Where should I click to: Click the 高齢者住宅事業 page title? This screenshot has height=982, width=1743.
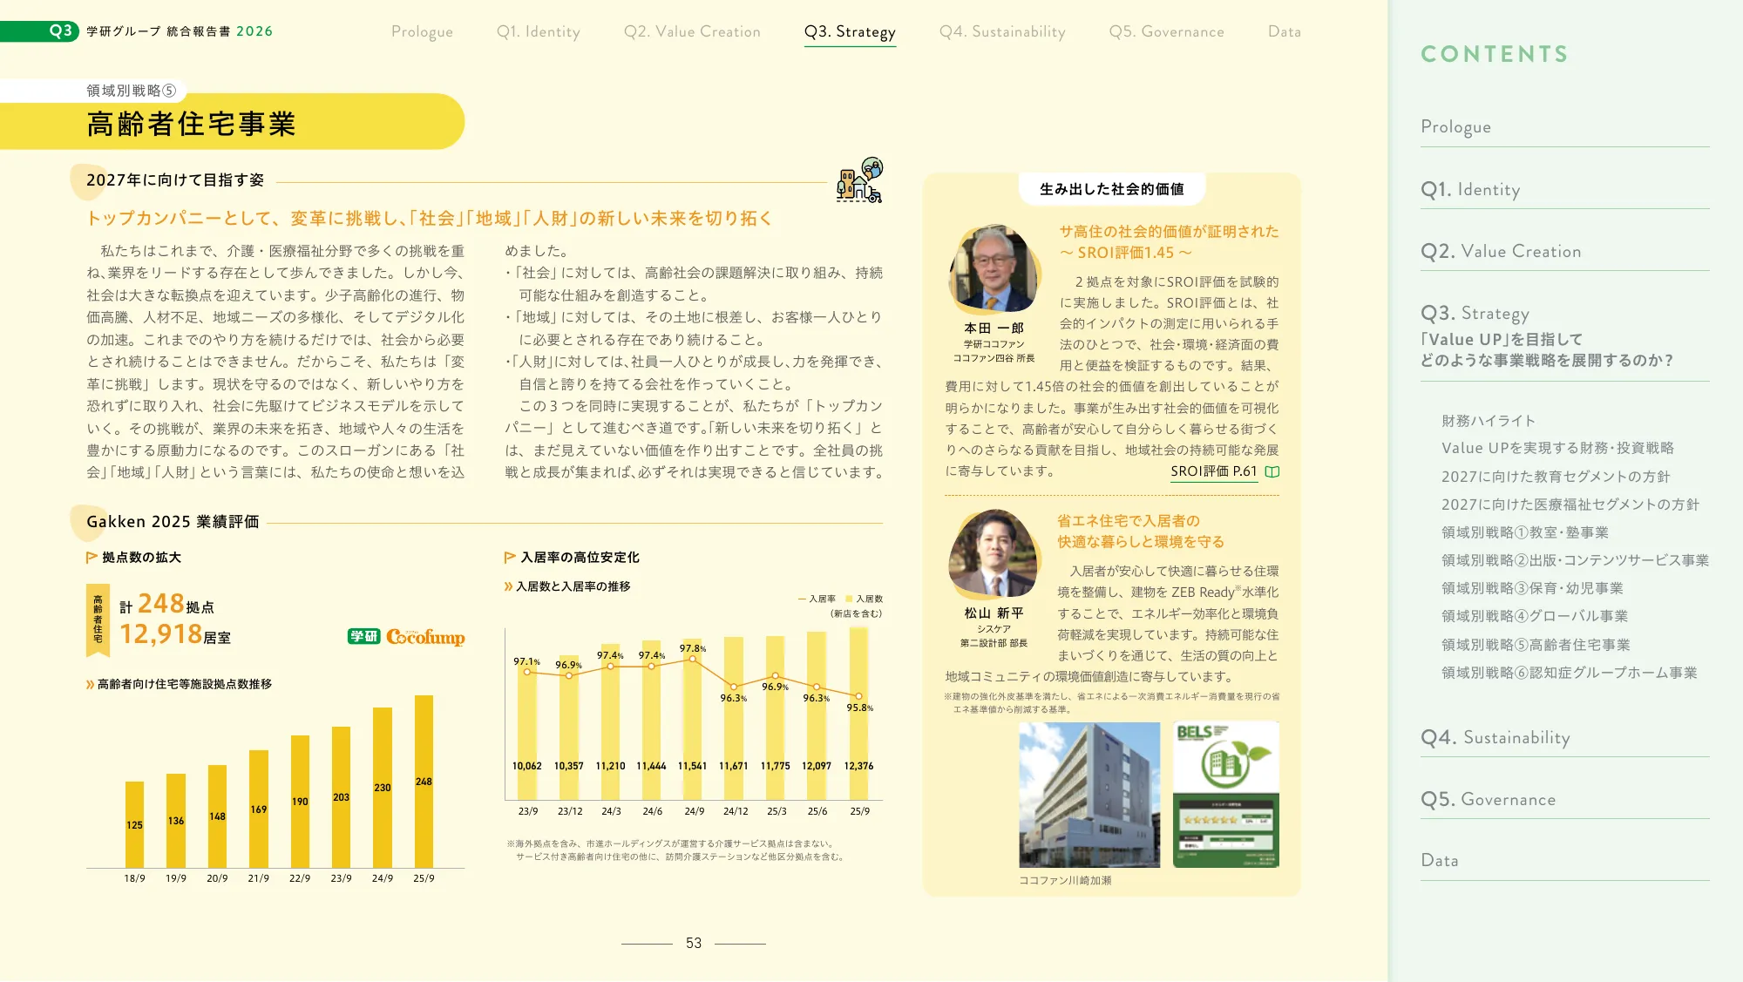click(x=192, y=124)
